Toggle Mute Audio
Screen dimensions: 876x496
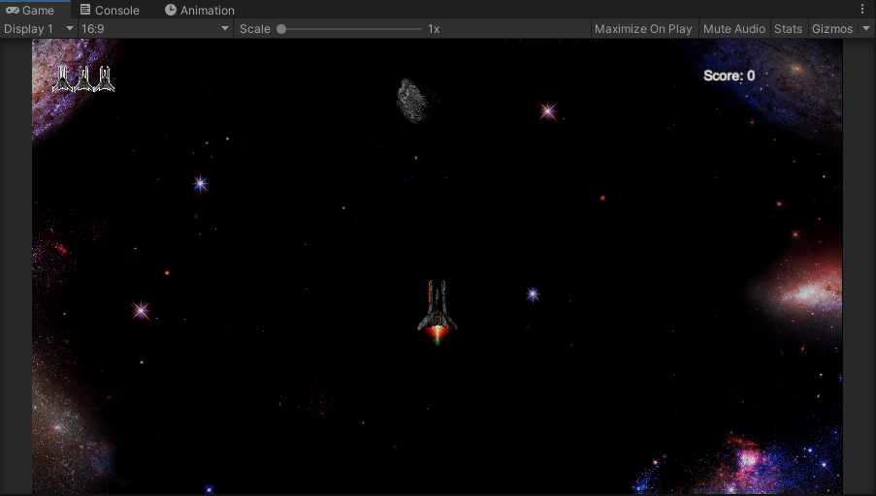tap(734, 29)
